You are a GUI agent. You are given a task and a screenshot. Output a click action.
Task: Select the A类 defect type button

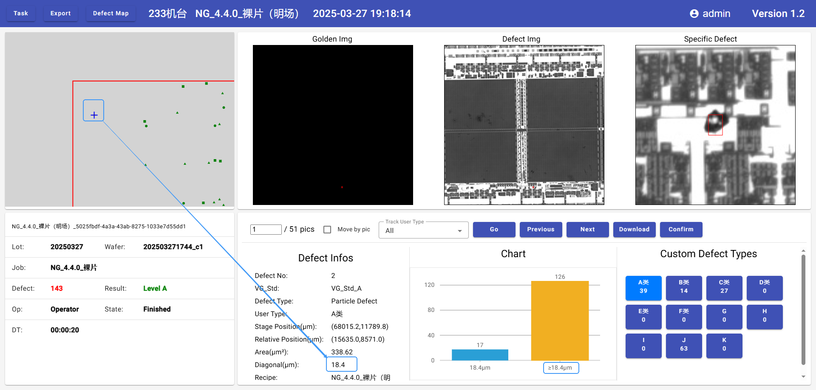pyautogui.click(x=643, y=288)
